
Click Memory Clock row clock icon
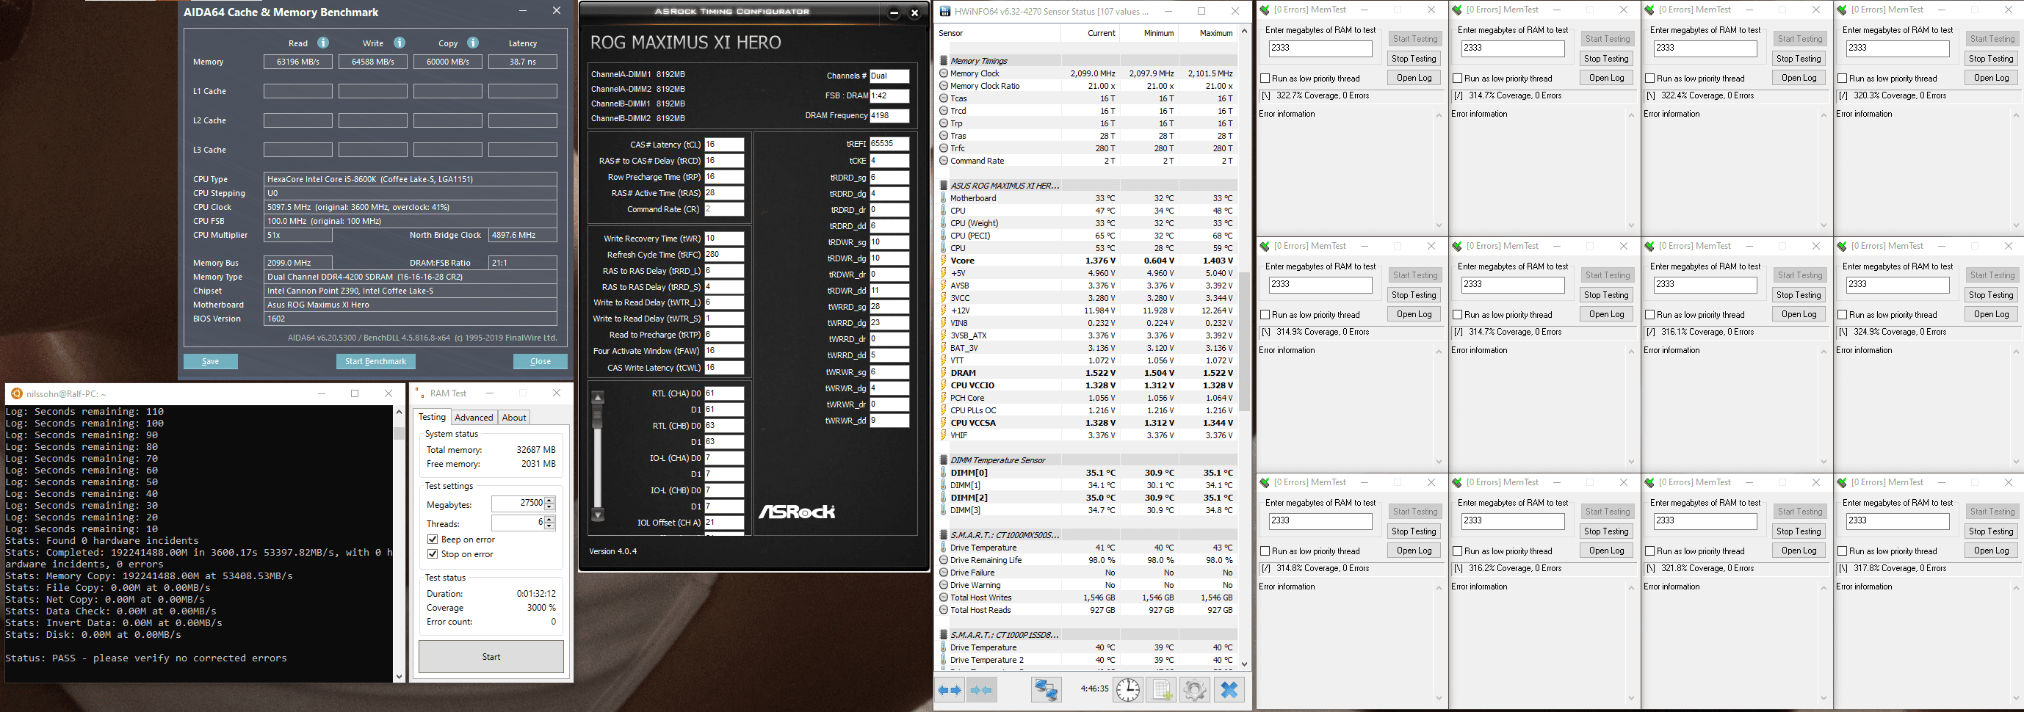pos(944,73)
